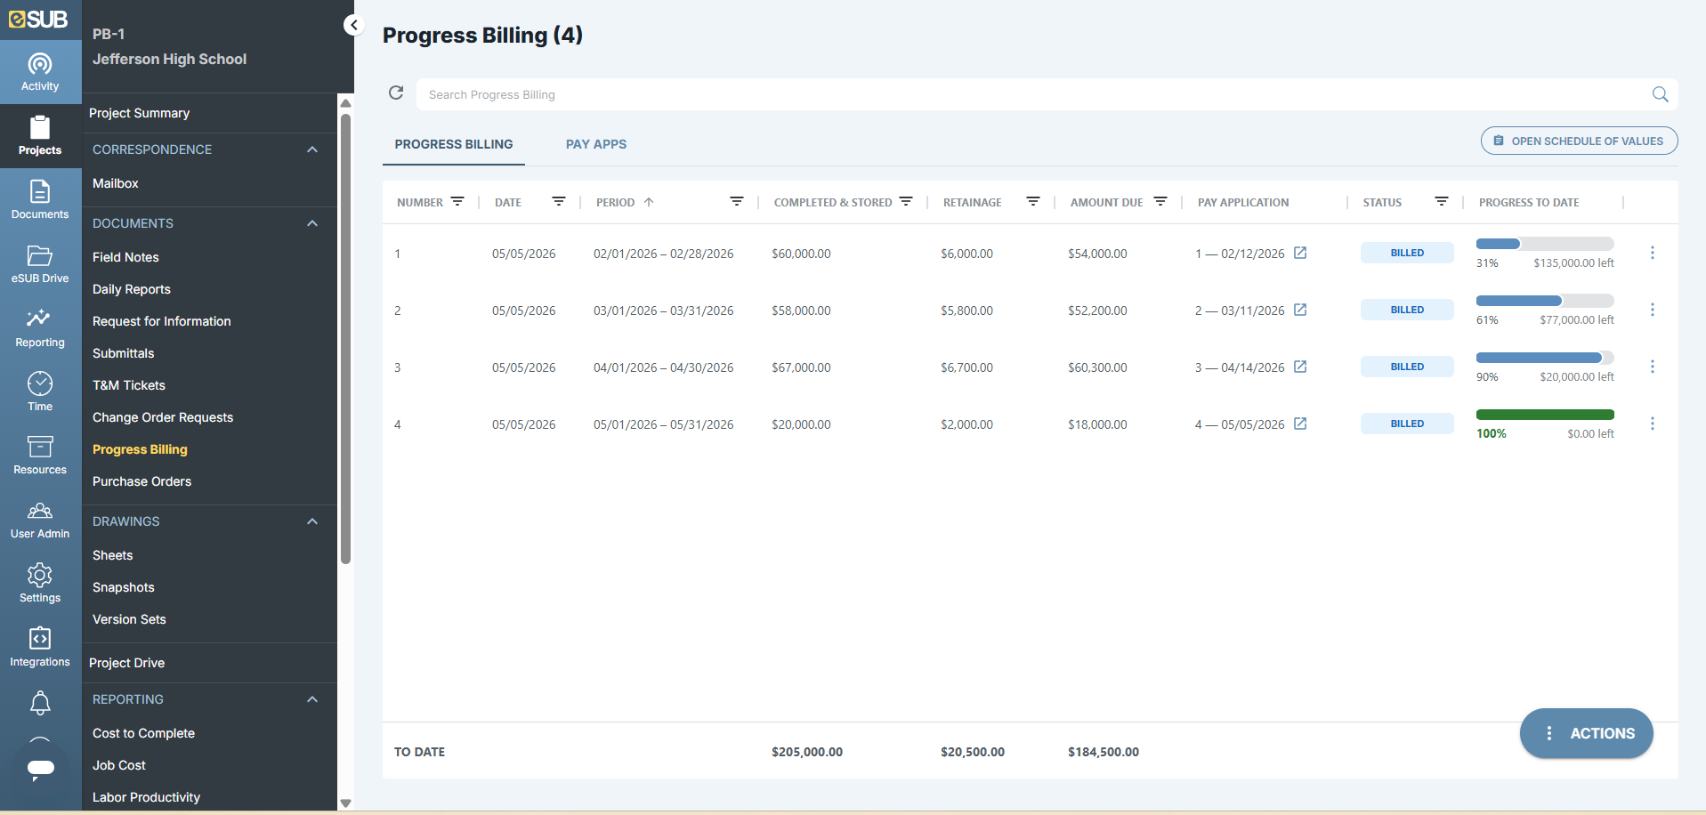The width and height of the screenshot is (1706, 815).
Task: Open the row 2 more options menu
Action: (x=1653, y=310)
